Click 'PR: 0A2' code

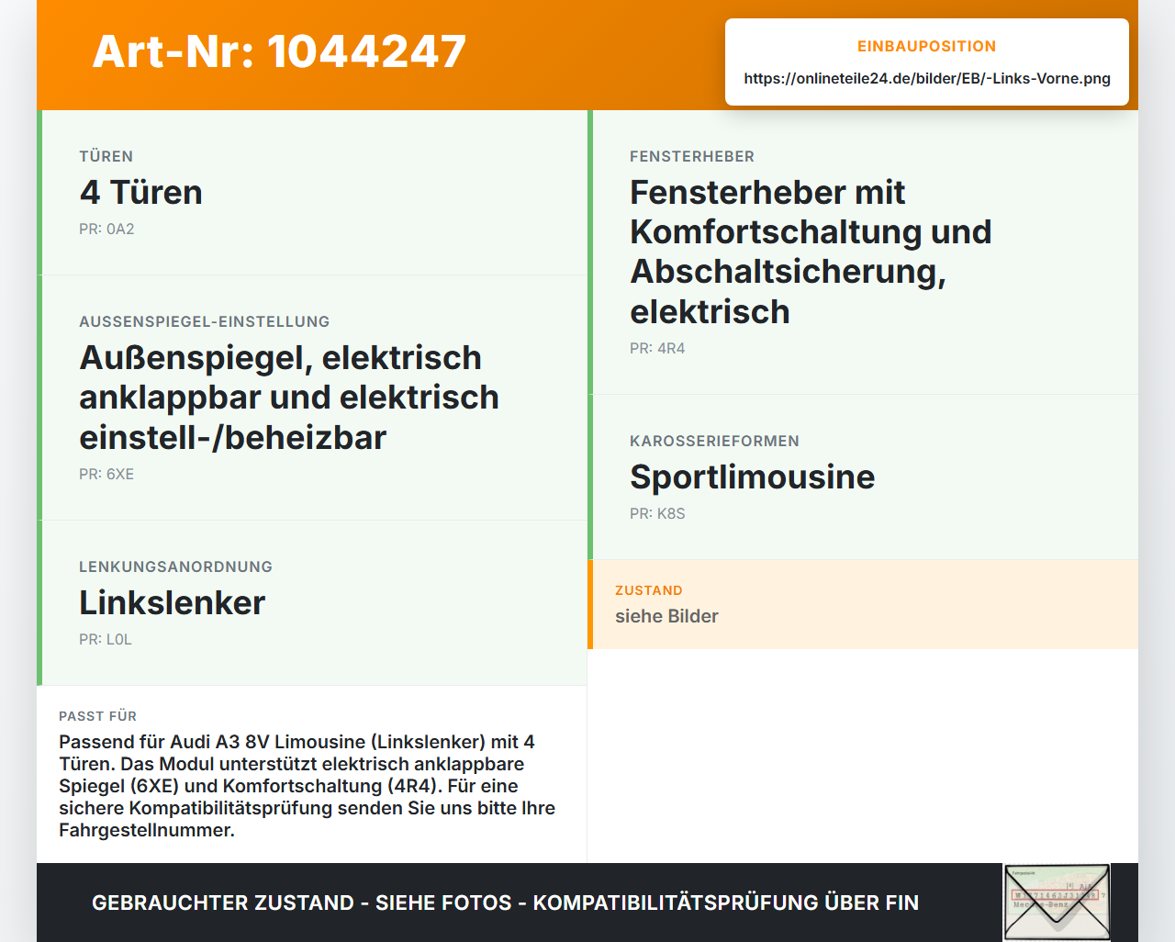pyautogui.click(x=106, y=229)
